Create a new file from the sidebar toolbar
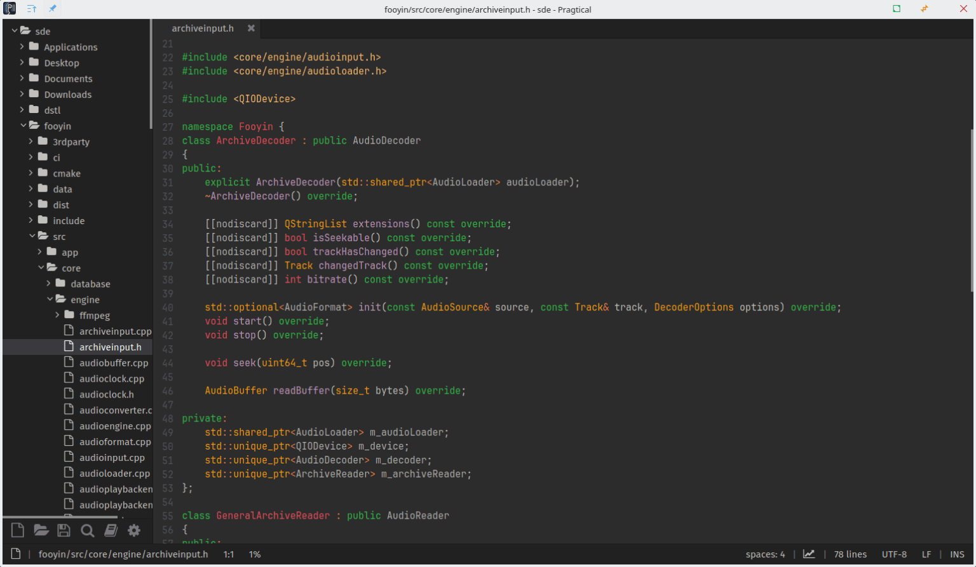976x567 pixels. (x=18, y=530)
